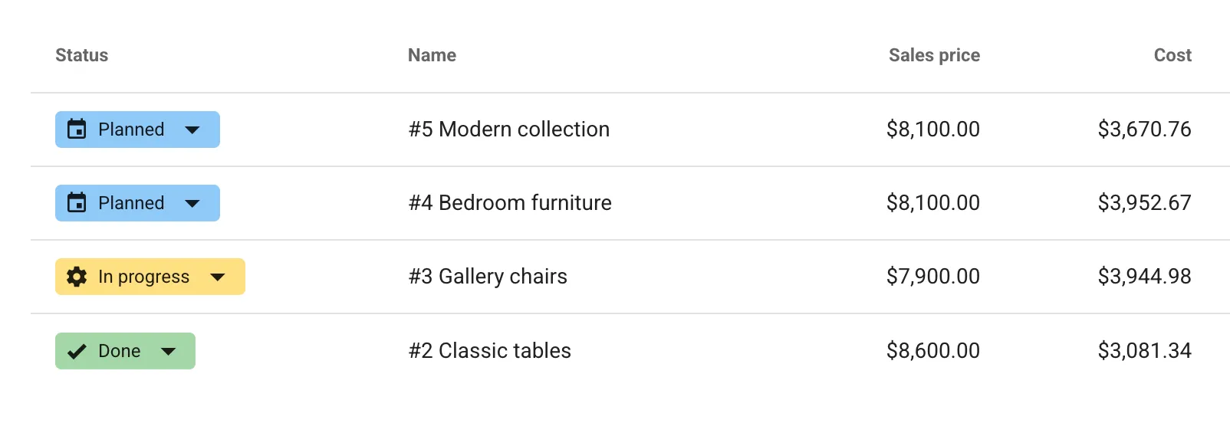This screenshot has width=1230, height=423.
Task: Expand status dropdown arrow for Bedroom furniture
Action: [192, 203]
